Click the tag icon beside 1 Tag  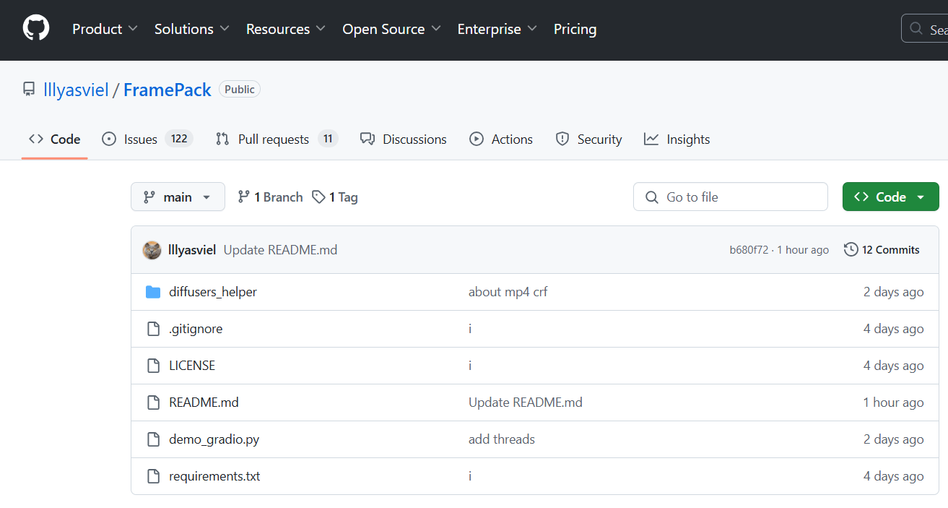pyautogui.click(x=318, y=197)
